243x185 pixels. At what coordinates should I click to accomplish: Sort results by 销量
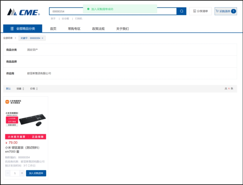pos(20,89)
